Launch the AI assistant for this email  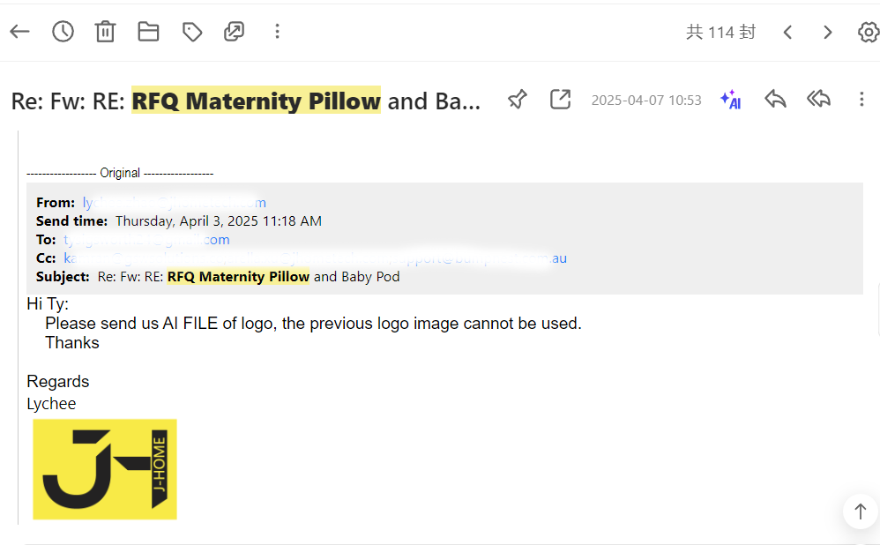(x=730, y=100)
